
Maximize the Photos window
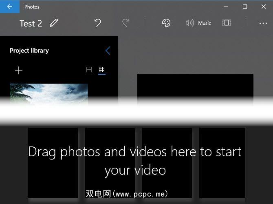[x=245, y=7]
